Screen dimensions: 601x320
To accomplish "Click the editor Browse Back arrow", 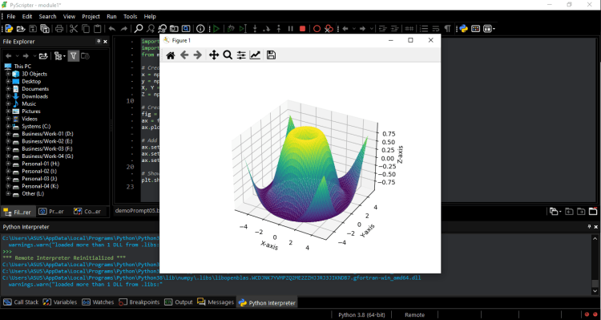I will coord(345,28).
